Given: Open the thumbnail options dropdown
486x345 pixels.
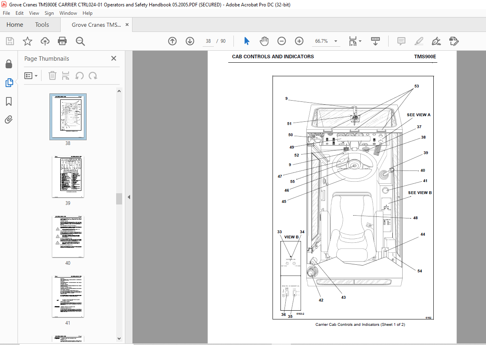Looking at the screenshot, I should [x=31, y=76].
